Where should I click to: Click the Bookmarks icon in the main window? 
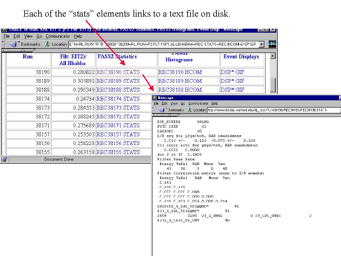13,44
